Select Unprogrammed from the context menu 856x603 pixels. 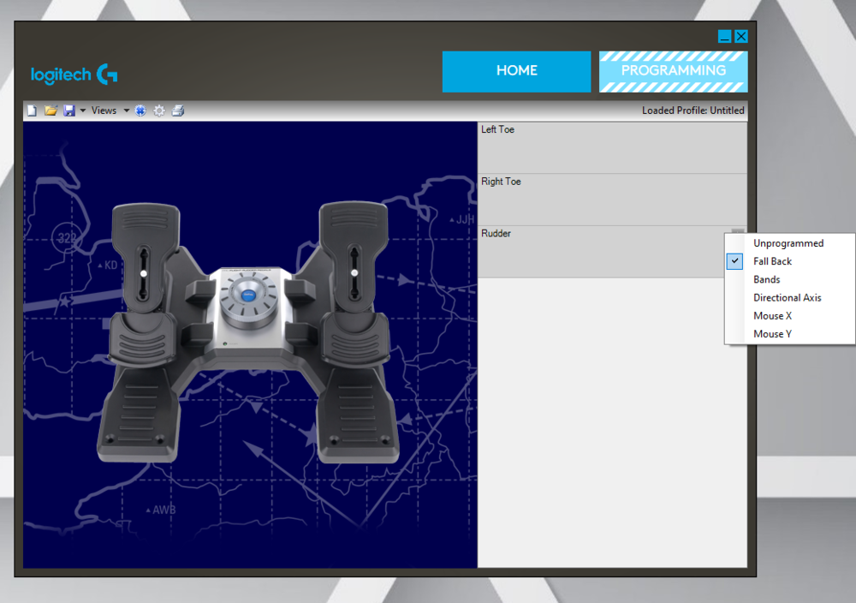click(789, 243)
